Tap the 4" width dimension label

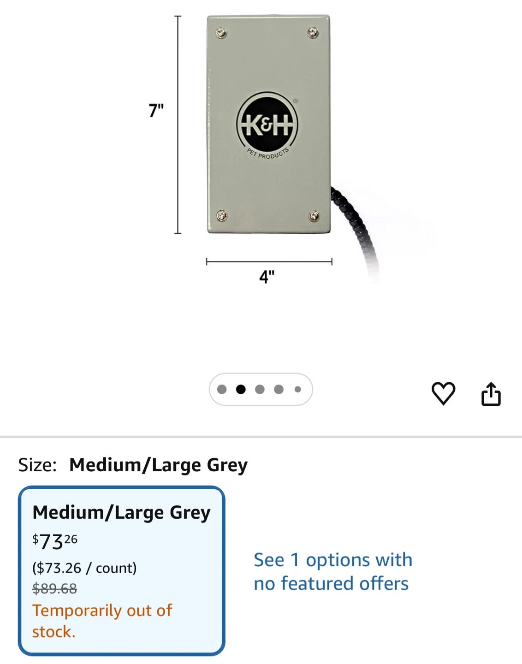267,277
